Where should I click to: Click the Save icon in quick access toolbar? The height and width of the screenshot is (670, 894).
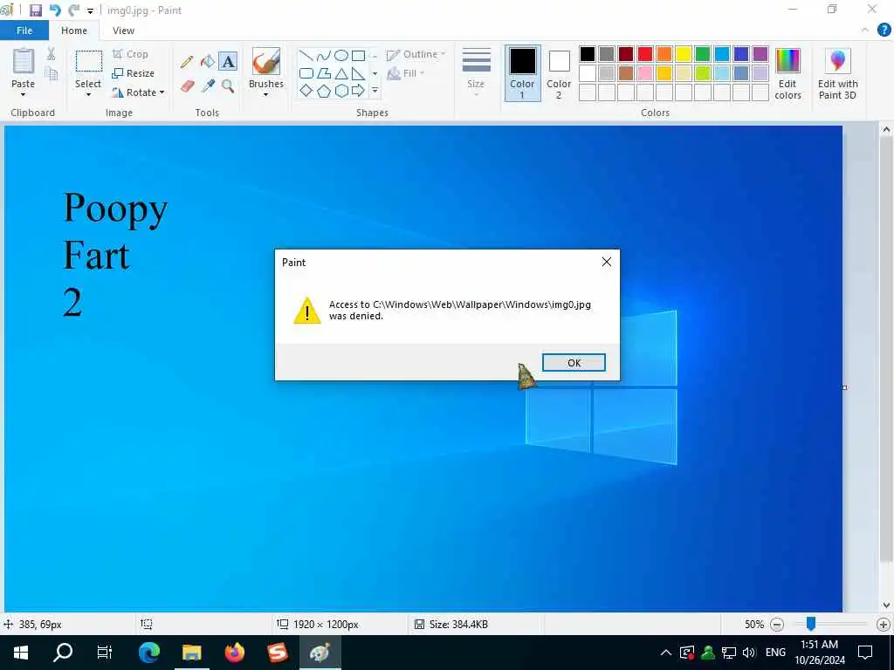[35, 10]
